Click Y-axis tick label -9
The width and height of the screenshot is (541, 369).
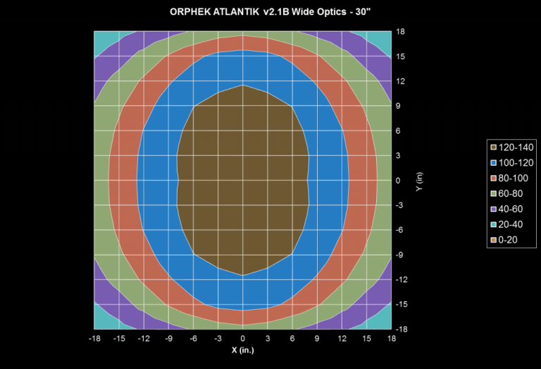coord(399,255)
